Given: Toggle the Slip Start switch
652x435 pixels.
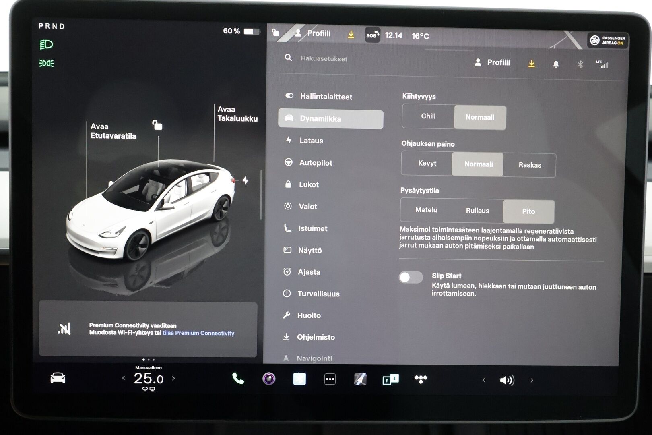Looking at the screenshot, I should coord(411,277).
